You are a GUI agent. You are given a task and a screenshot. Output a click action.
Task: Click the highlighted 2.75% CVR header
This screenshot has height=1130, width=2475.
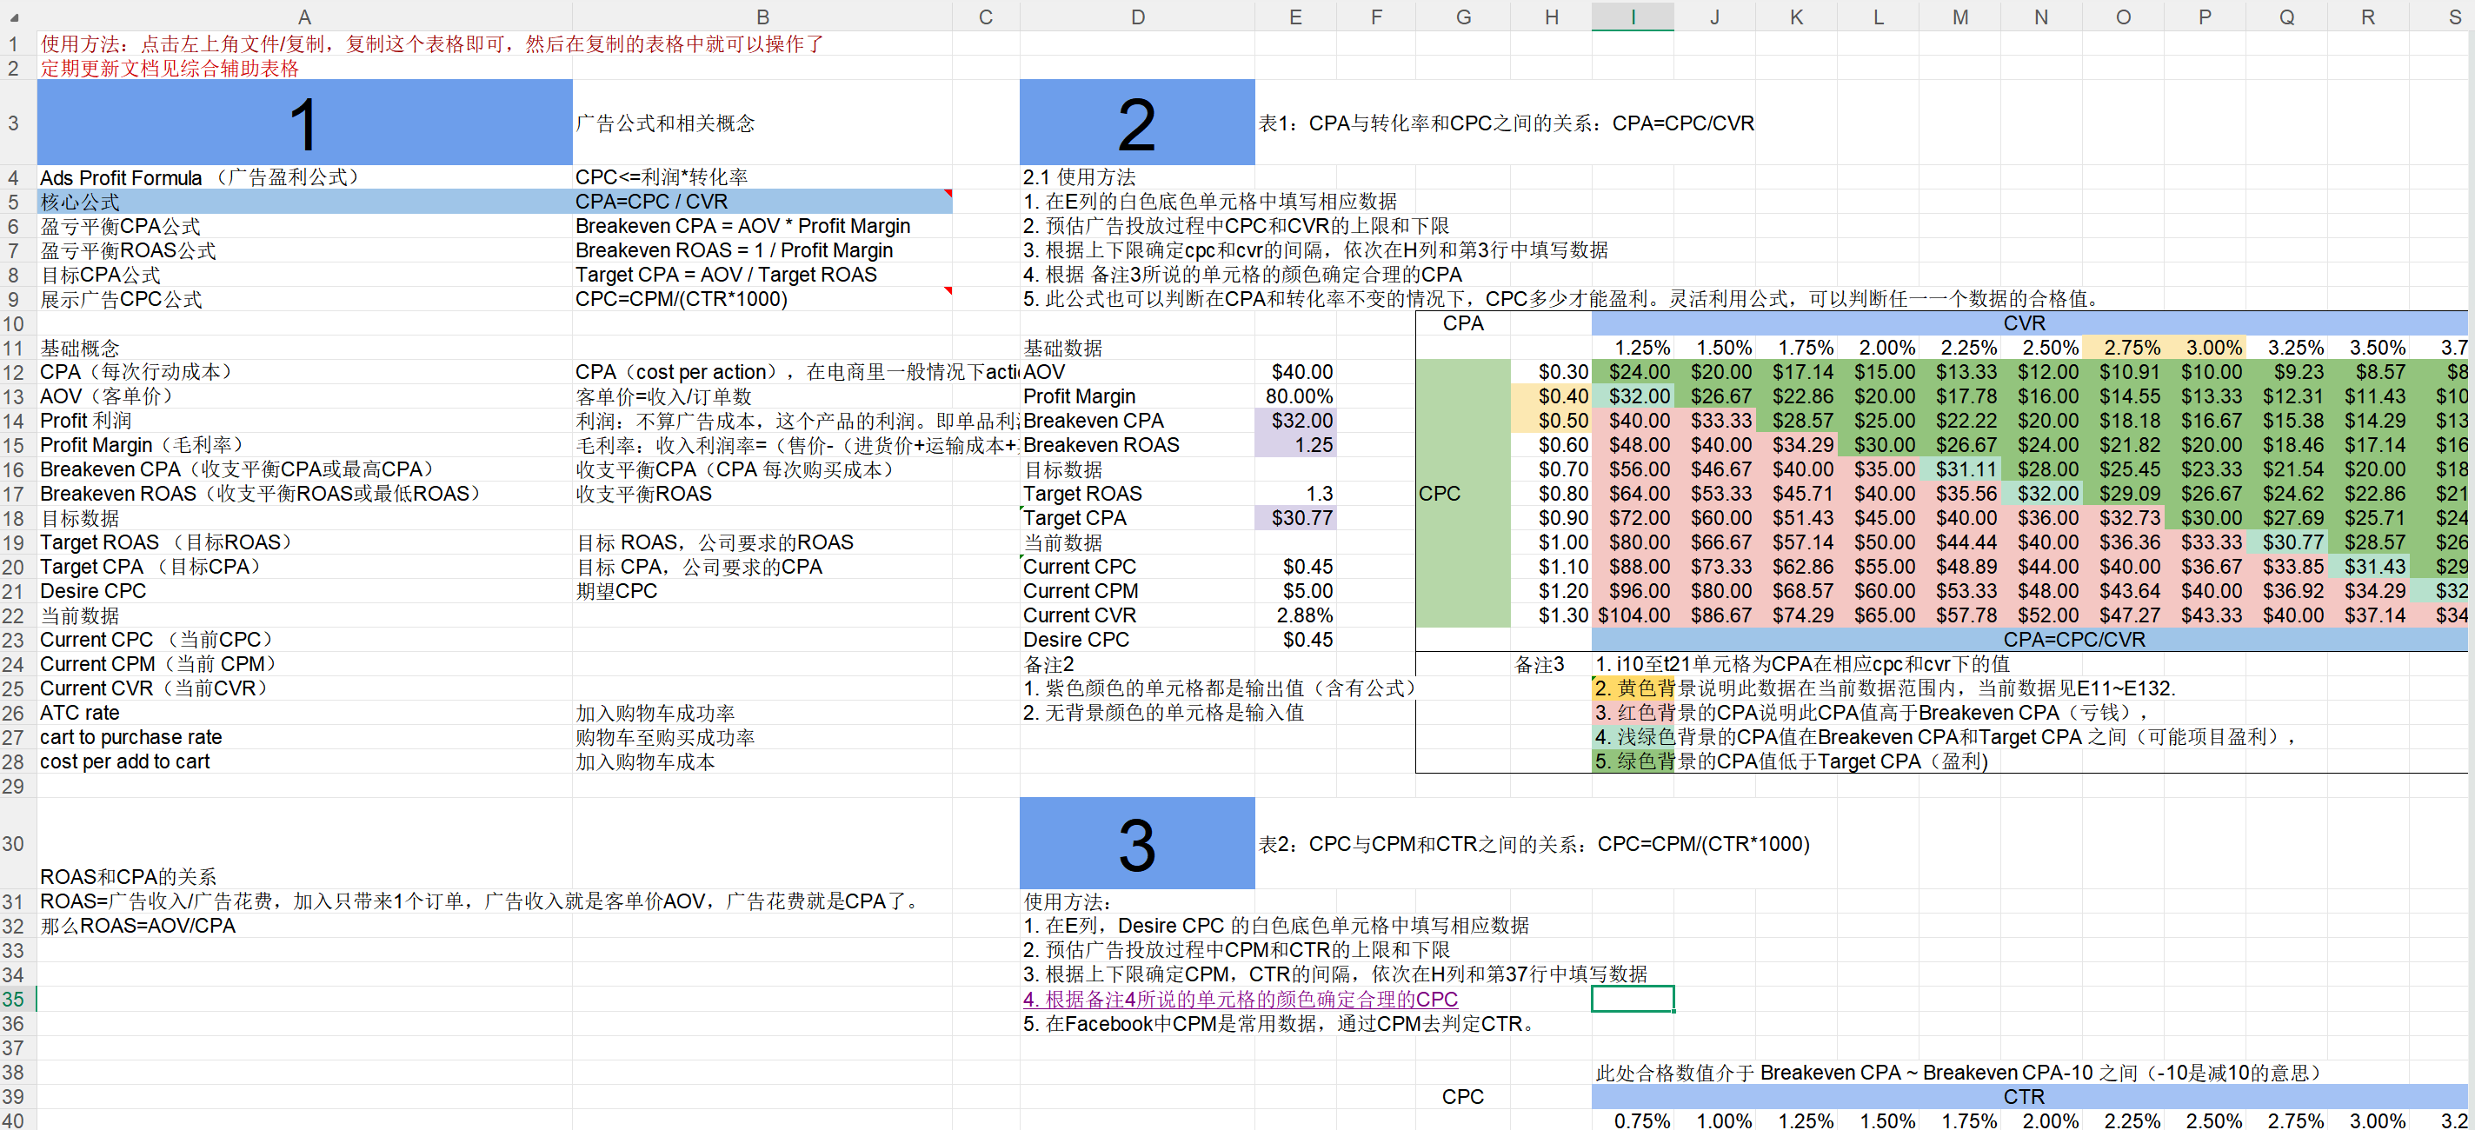(2122, 348)
